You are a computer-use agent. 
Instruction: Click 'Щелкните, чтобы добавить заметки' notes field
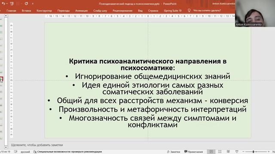tap(37, 145)
